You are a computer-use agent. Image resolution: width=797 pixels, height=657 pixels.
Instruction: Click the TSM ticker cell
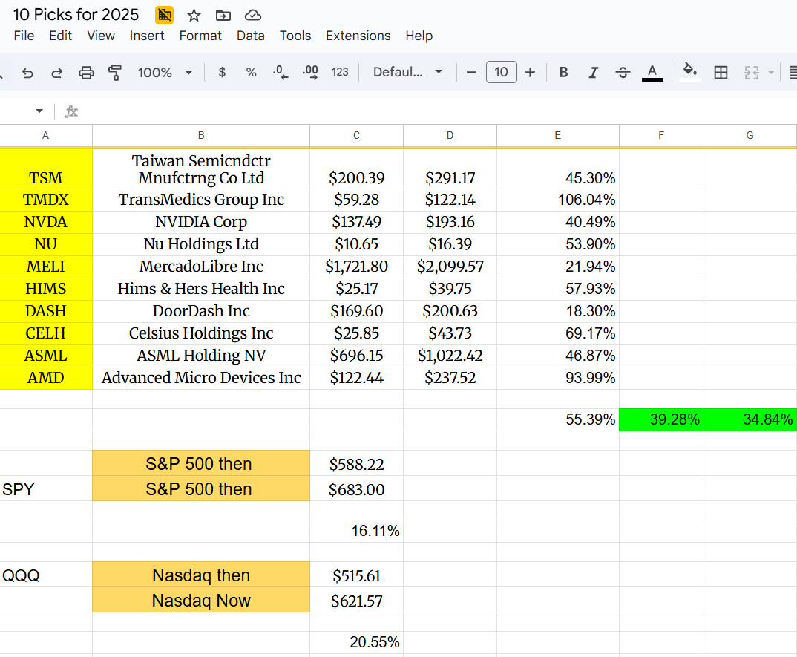(x=46, y=169)
